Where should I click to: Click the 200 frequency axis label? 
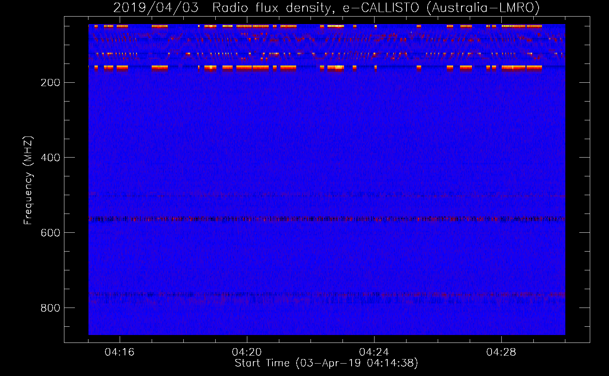coord(50,83)
